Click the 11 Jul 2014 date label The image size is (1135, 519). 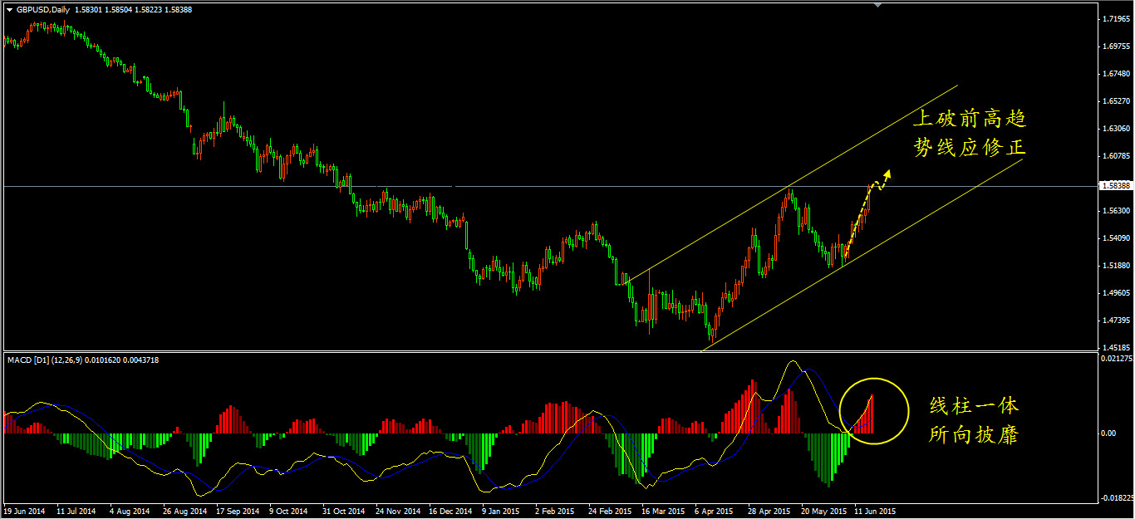point(76,511)
